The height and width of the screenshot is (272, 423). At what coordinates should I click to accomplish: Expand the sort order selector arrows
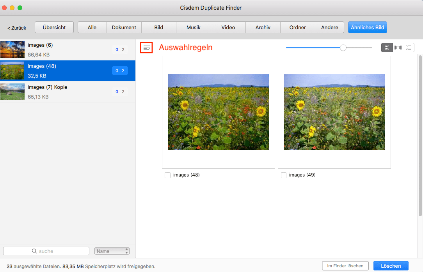coord(126,251)
